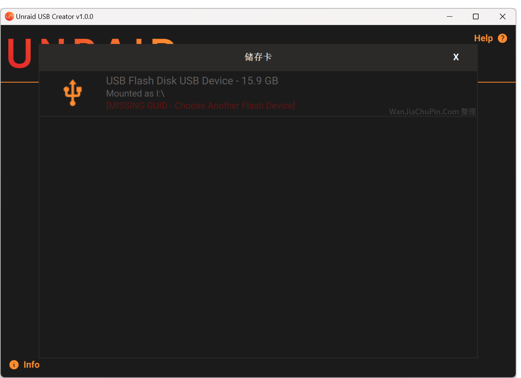Viewport: 521px width, 378px height.
Task: Click the partially hidden UNRAID logo letters
Action: click(106, 41)
